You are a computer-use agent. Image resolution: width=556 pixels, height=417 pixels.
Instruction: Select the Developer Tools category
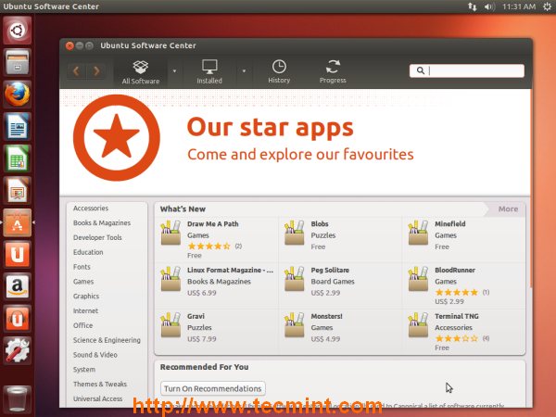pos(97,237)
